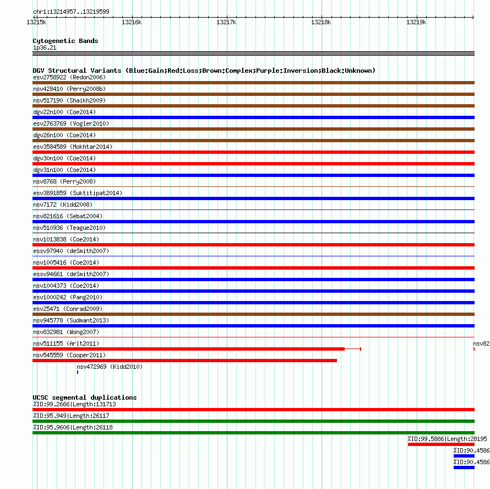This screenshot has height=489, width=490.
Task: Click the 13215k ruler position label
Action: click(x=36, y=22)
